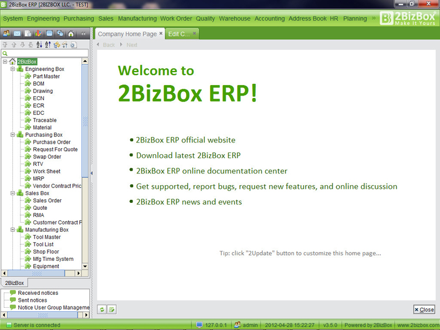Click the tree vertical scrollbar up arrow
Viewport: 440px width, 330px height.
(x=85, y=61)
